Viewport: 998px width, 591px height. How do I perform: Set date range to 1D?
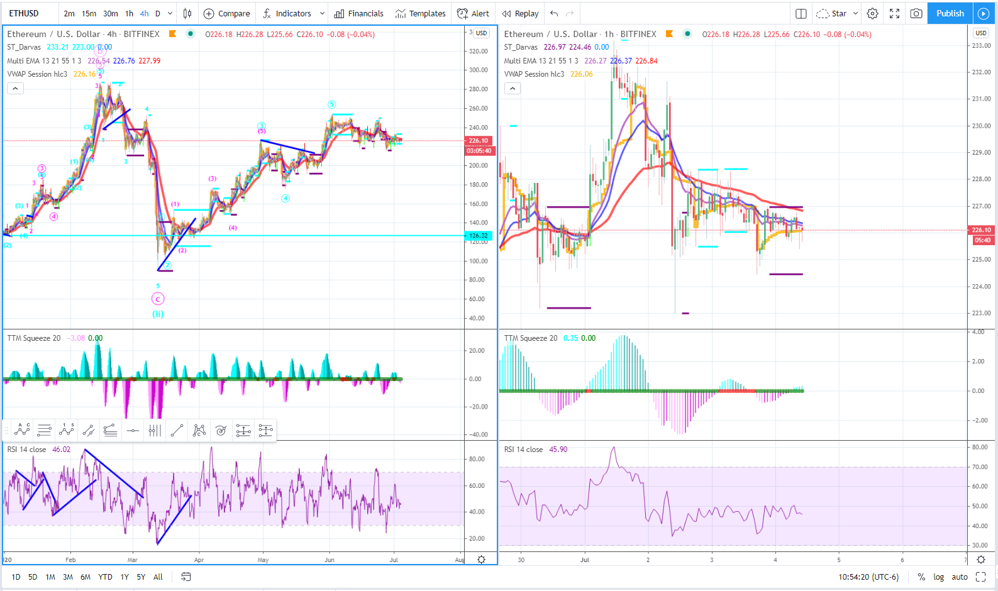pos(16,577)
